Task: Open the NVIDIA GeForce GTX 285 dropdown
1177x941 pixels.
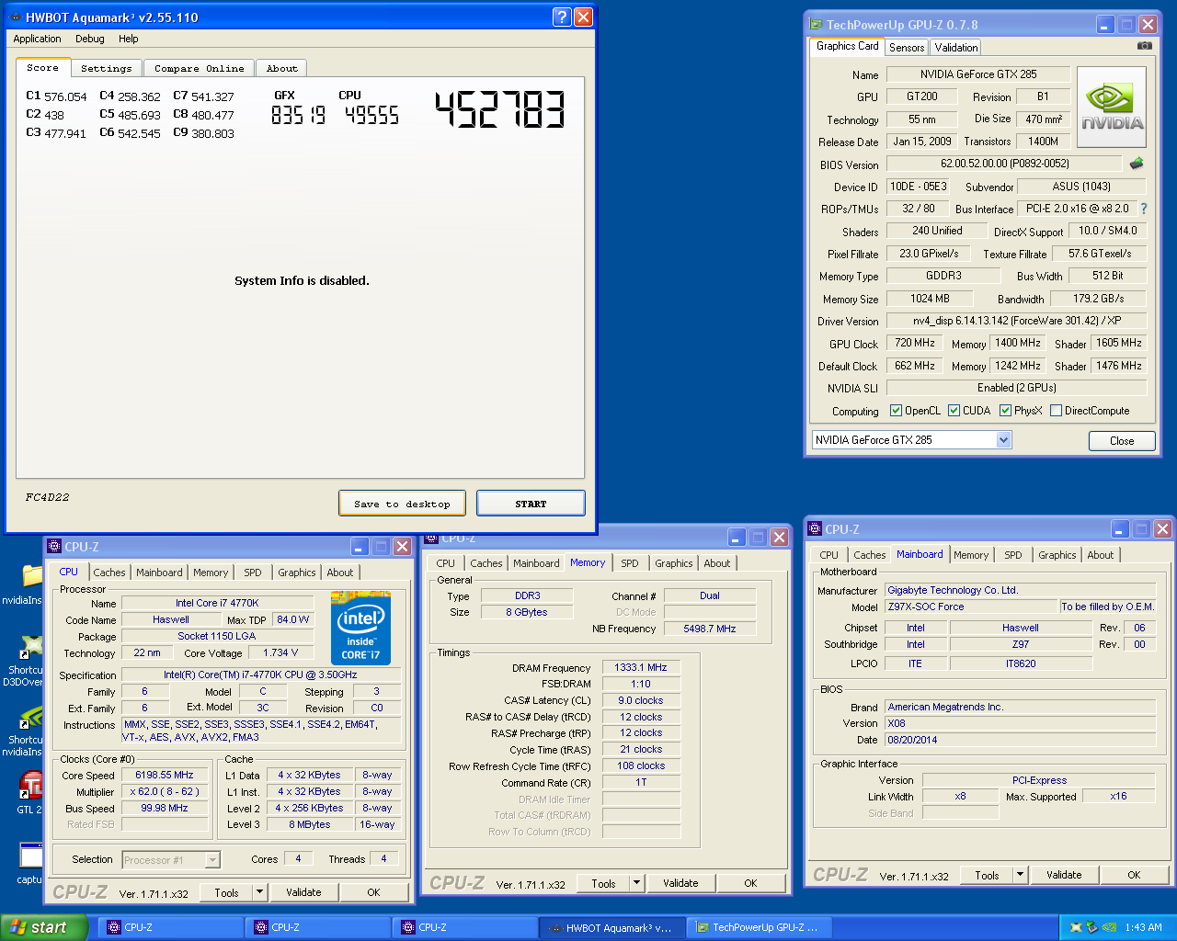Action: coord(1003,440)
